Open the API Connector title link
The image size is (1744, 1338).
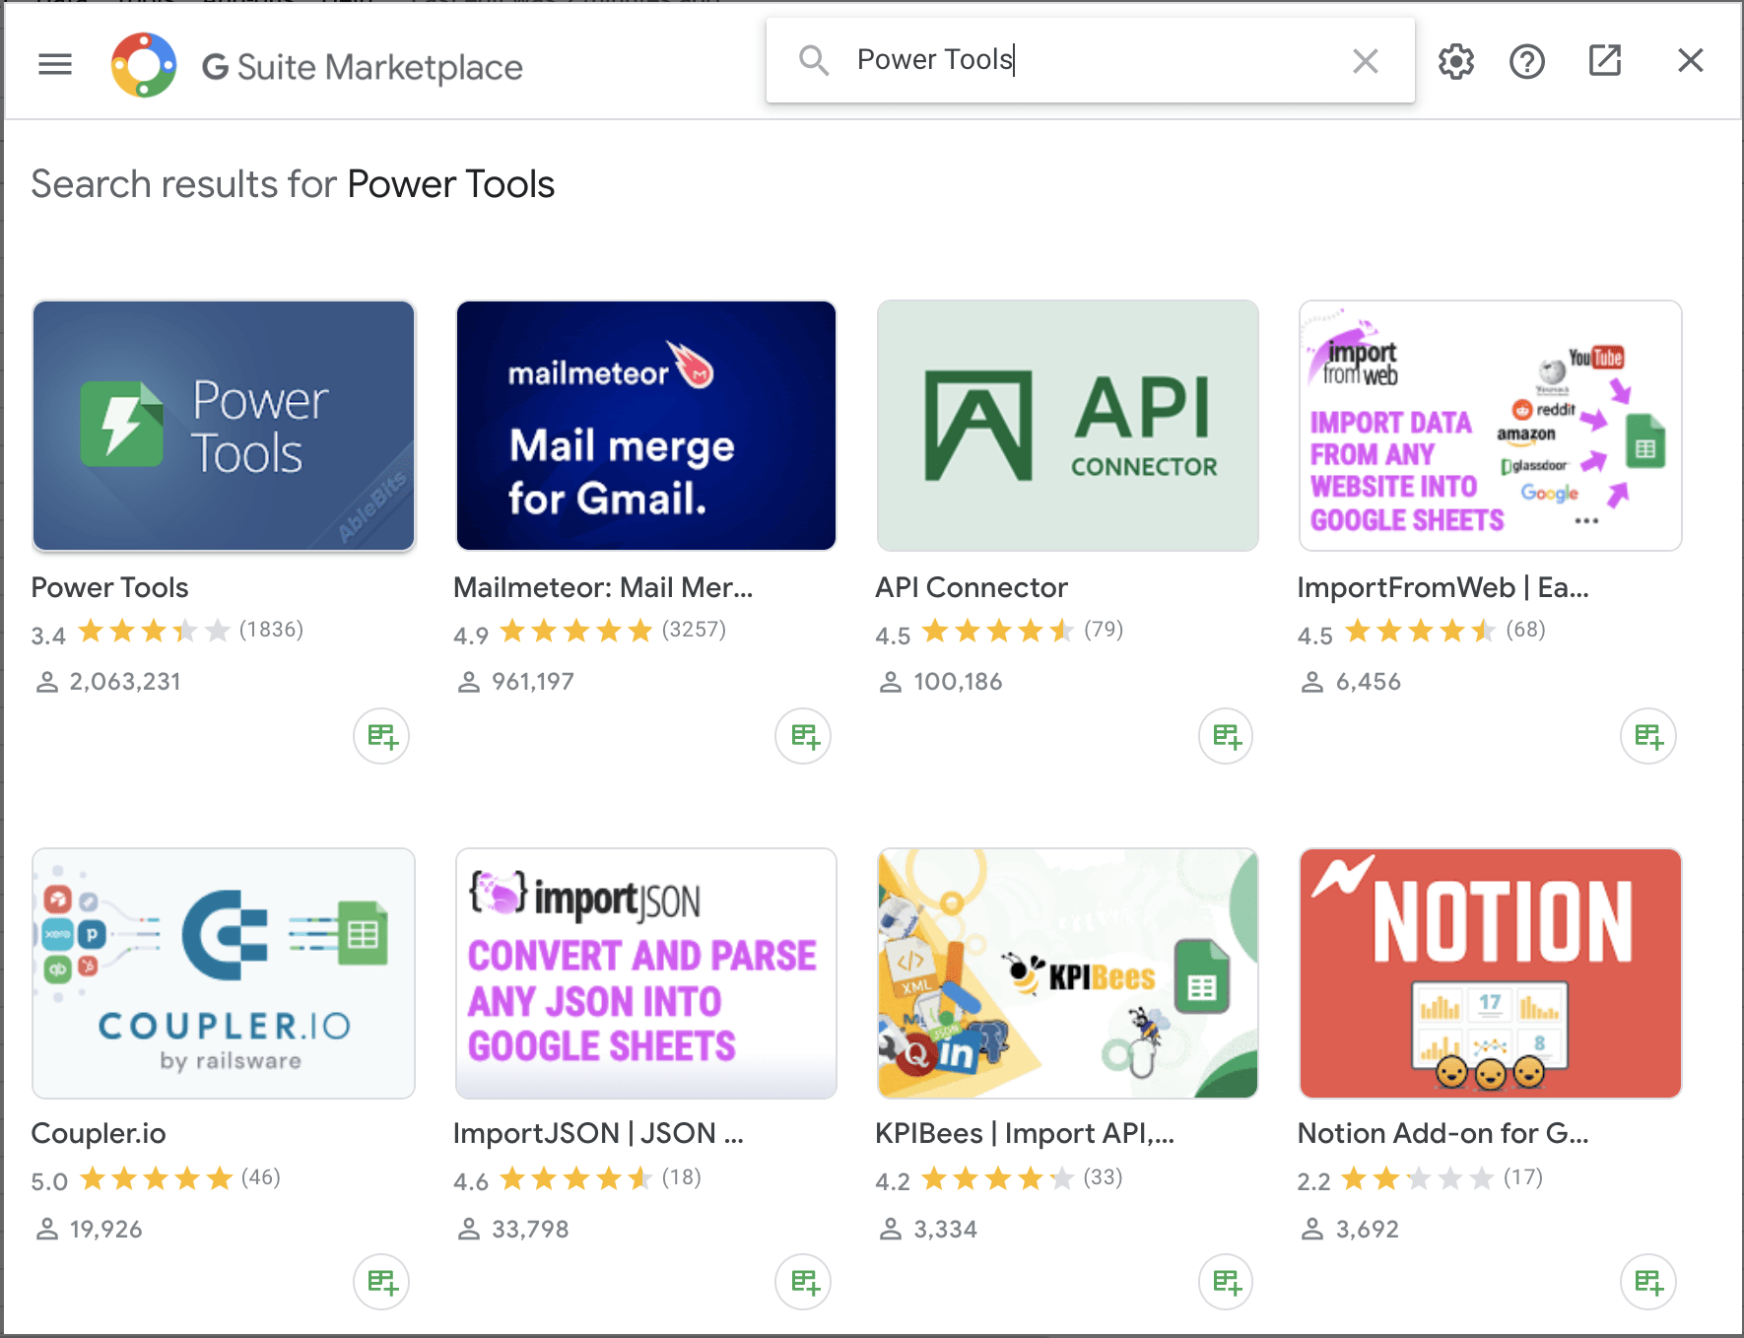tap(971, 587)
